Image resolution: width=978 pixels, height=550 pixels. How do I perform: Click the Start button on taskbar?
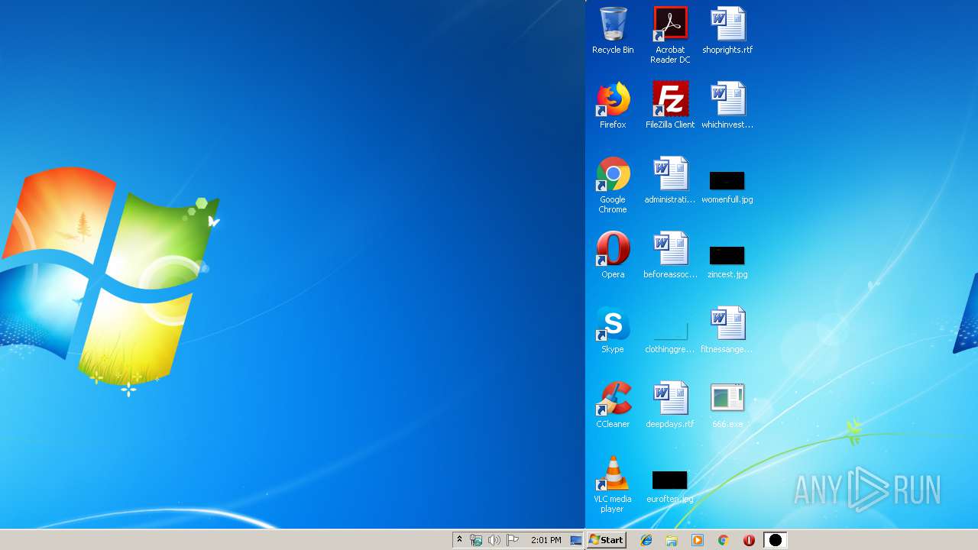tap(607, 540)
